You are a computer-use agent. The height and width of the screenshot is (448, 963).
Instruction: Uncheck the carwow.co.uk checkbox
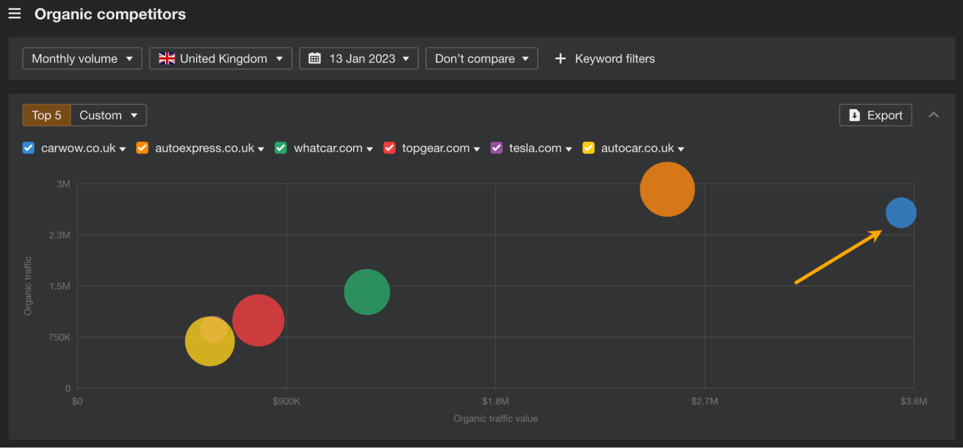[x=28, y=148]
